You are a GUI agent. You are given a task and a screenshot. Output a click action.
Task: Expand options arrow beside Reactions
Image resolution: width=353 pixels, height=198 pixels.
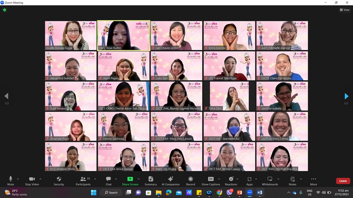(x=238, y=179)
